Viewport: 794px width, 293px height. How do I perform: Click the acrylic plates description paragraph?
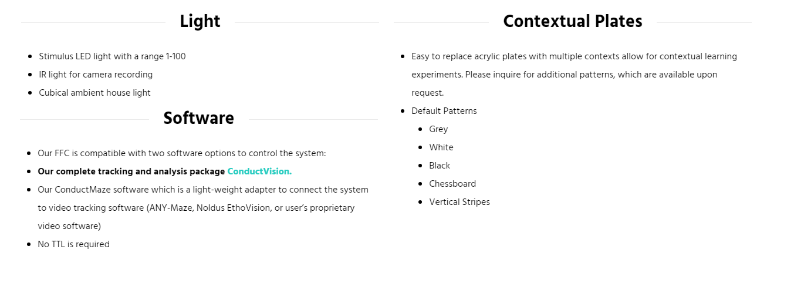click(x=574, y=57)
